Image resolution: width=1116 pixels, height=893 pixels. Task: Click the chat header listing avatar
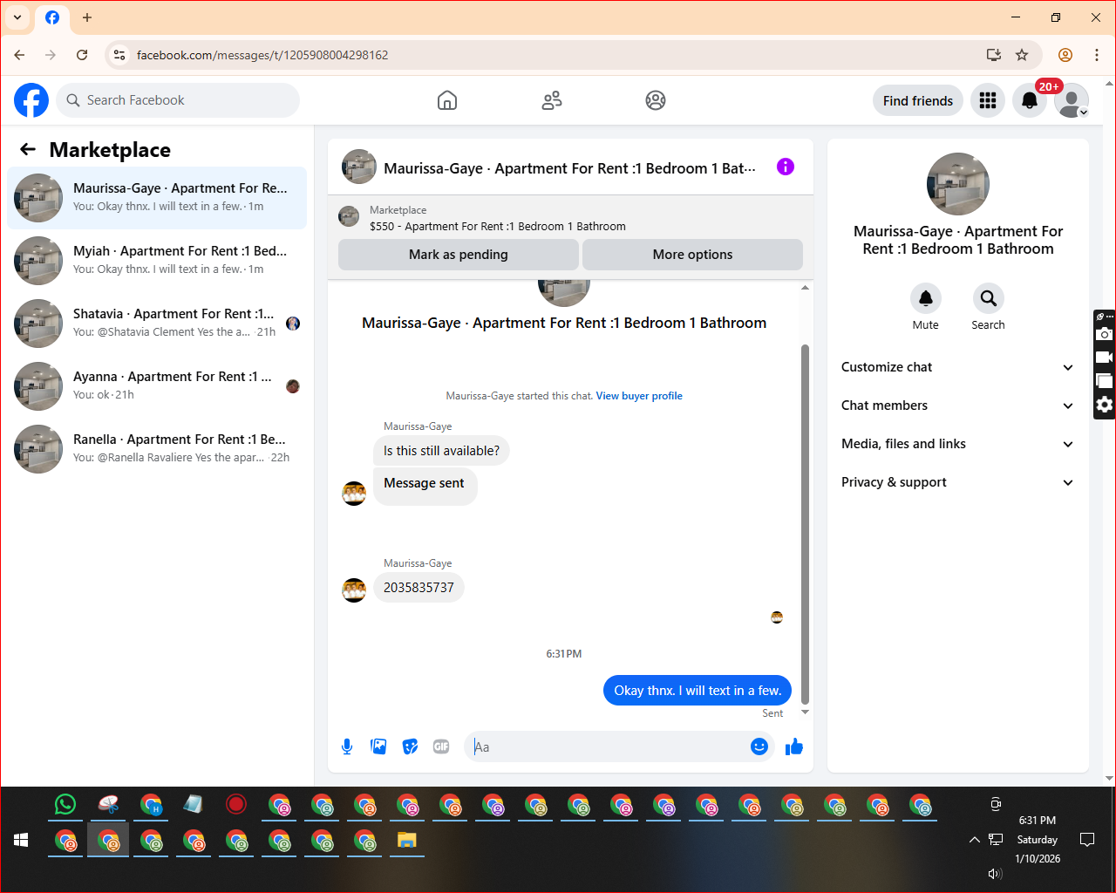(359, 167)
